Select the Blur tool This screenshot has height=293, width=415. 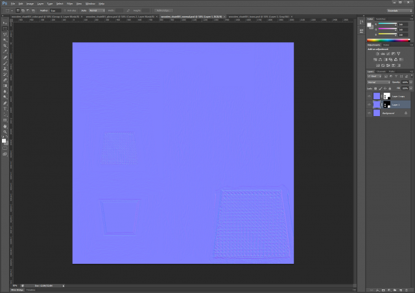coord(5,91)
